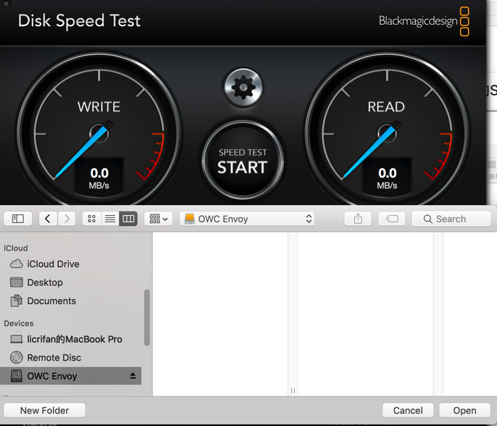Open OWC Envoy location popup
Screen dimensions: 497x426
pos(247,219)
